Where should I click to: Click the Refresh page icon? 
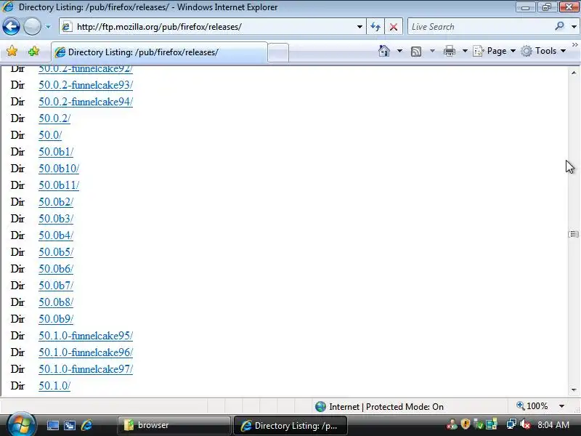[x=375, y=27]
